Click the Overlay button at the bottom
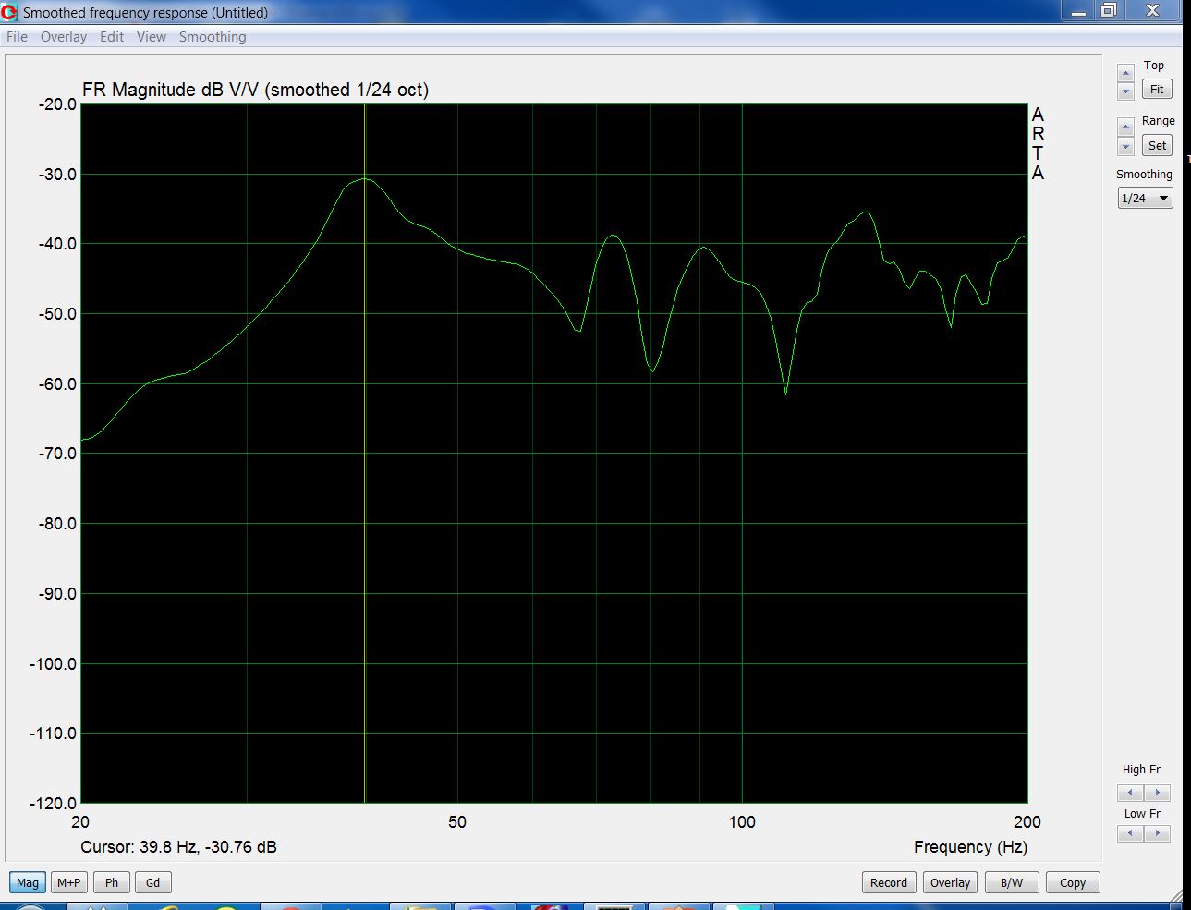This screenshot has height=910, width=1191. tap(950, 882)
